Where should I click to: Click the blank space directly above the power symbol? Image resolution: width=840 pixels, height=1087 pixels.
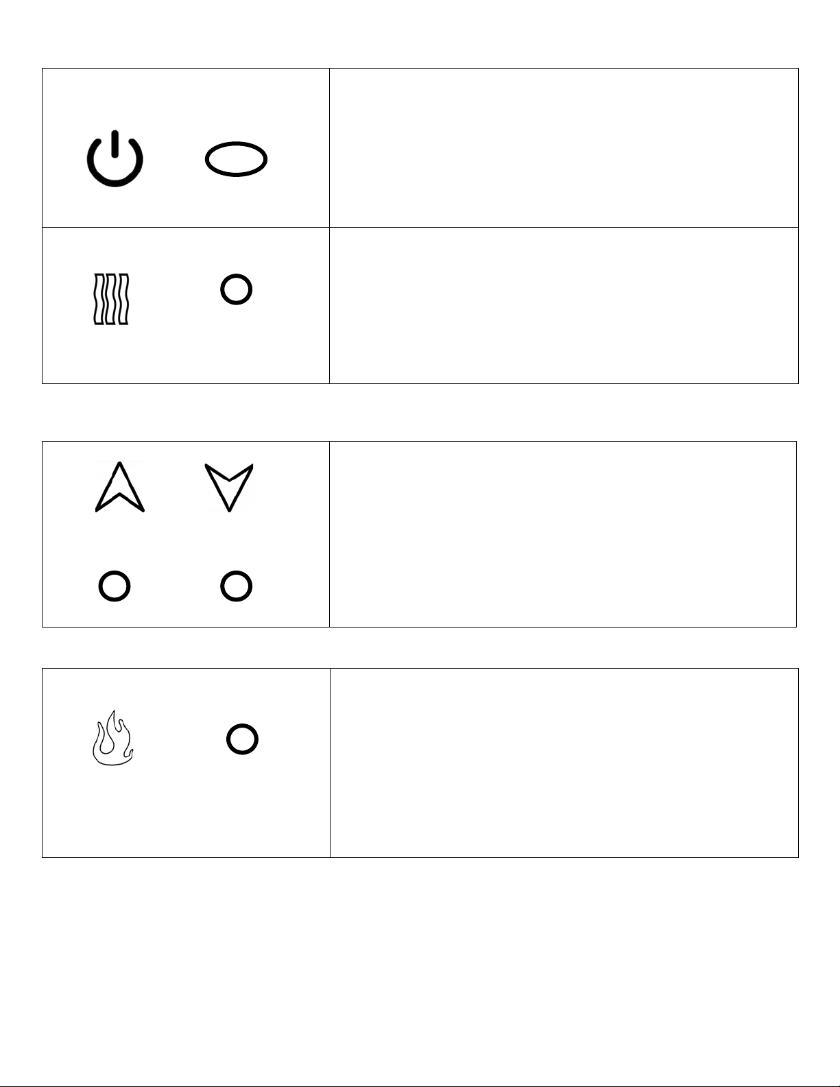(x=115, y=98)
